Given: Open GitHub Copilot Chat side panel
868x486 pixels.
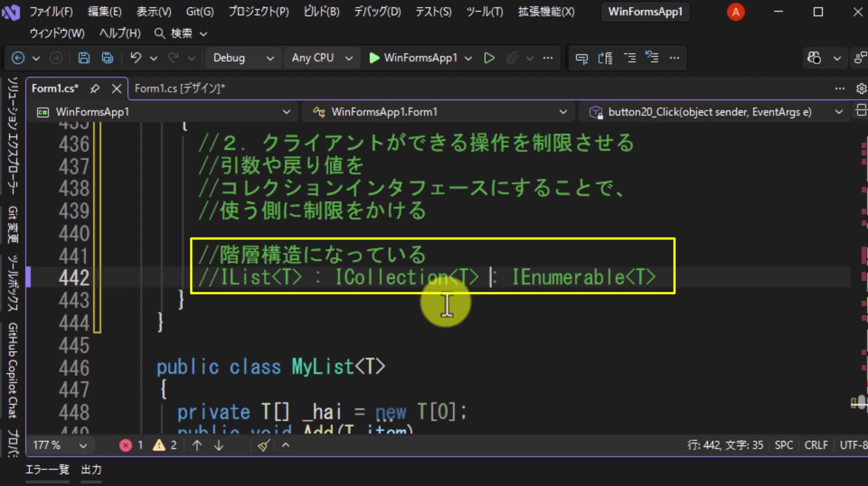Looking at the screenshot, I should [12, 370].
